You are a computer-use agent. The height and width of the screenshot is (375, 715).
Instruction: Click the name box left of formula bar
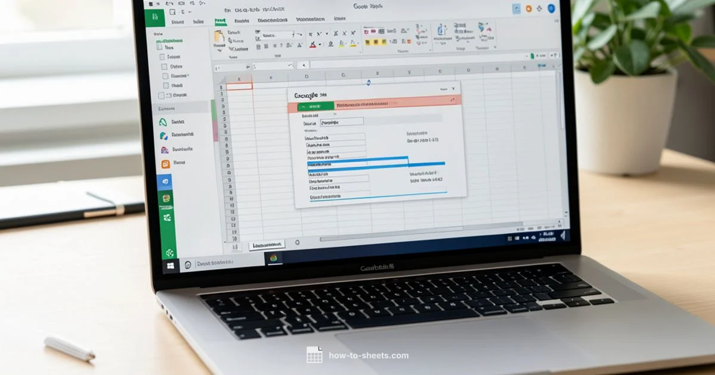tap(232, 67)
